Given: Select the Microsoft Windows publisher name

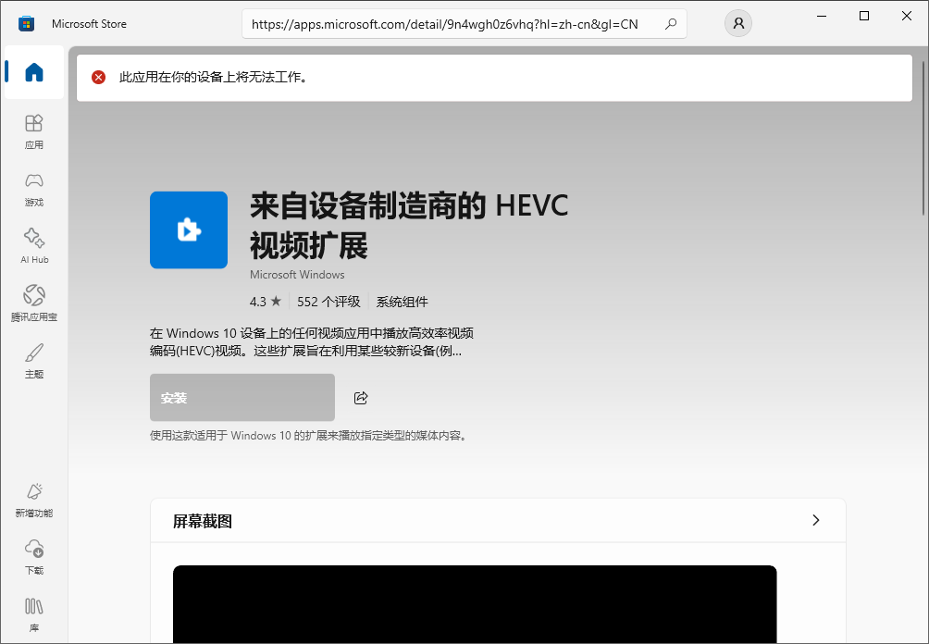Looking at the screenshot, I should pyautogui.click(x=297, y=274).
